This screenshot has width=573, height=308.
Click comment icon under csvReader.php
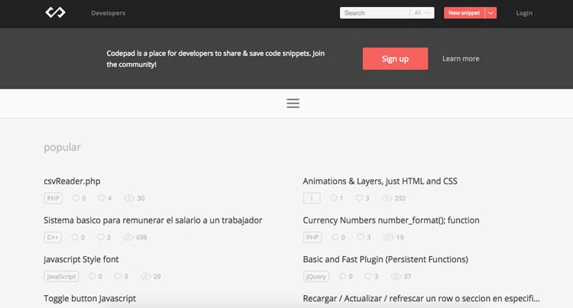[76, 198]
